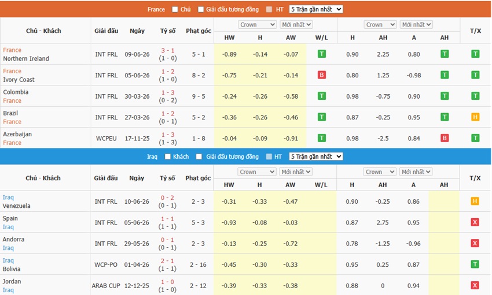Click green T T/X badge for Bolivia match

click(x=475, y=264)
